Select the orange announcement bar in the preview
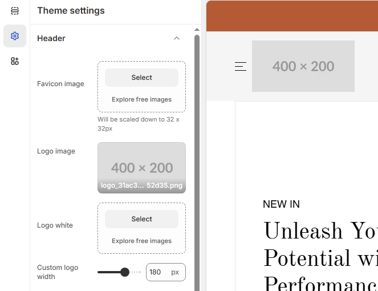Image resolution: width=378 pixels, height=291 pixels. tap(292, 15)
